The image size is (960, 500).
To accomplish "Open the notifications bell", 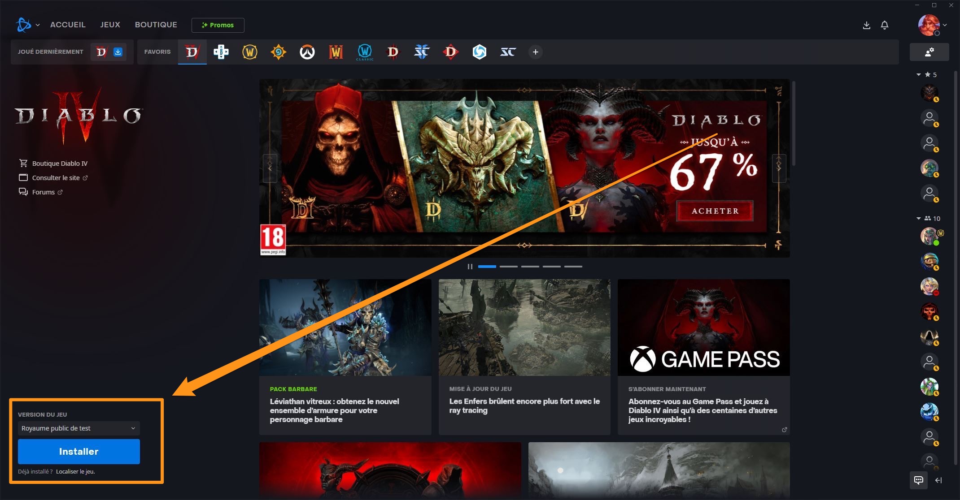I will point(885,25).
